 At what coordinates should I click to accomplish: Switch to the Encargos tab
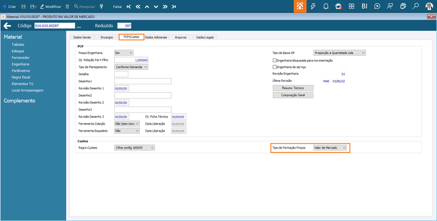107,37
